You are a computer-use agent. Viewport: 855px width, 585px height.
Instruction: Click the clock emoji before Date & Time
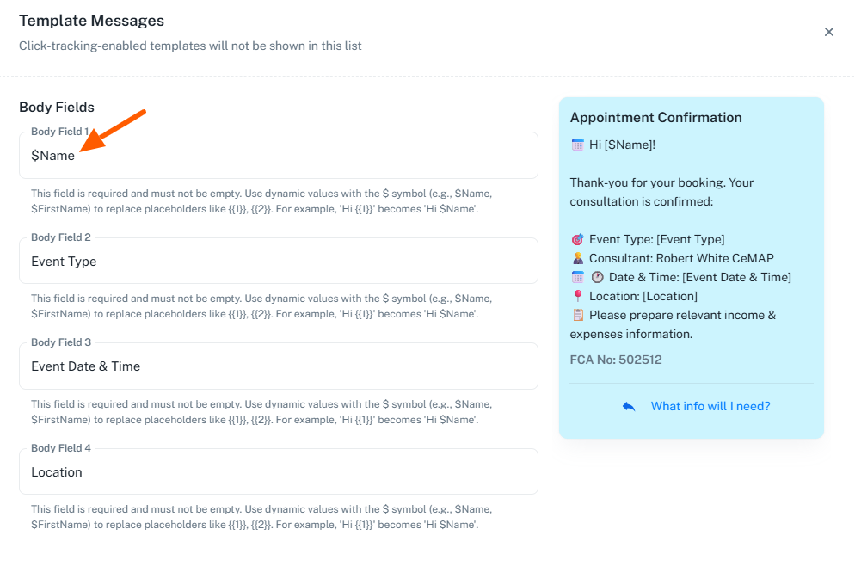tap(598, 277)
